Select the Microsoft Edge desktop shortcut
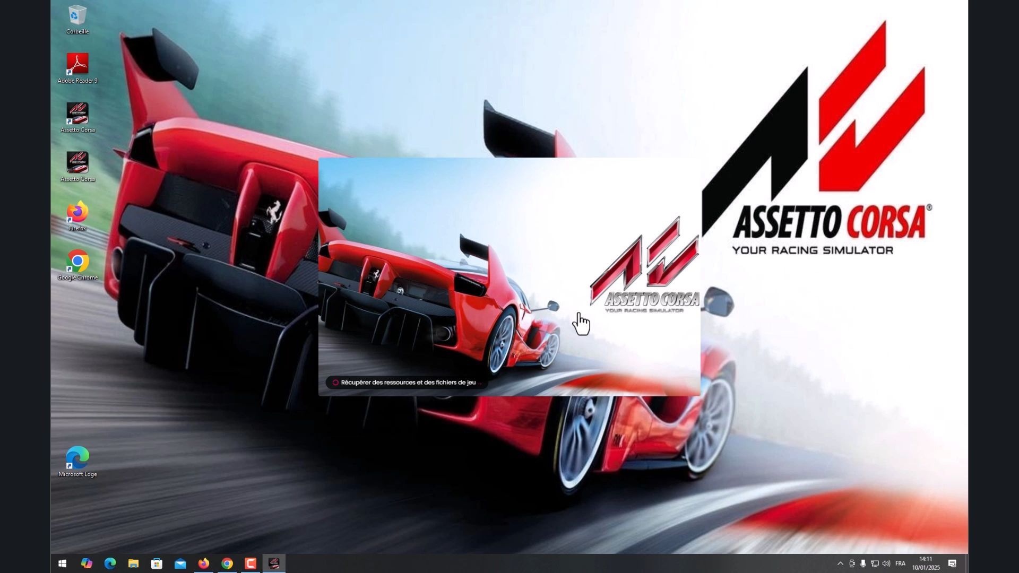The image size is (1019, 573). point(77,462)
